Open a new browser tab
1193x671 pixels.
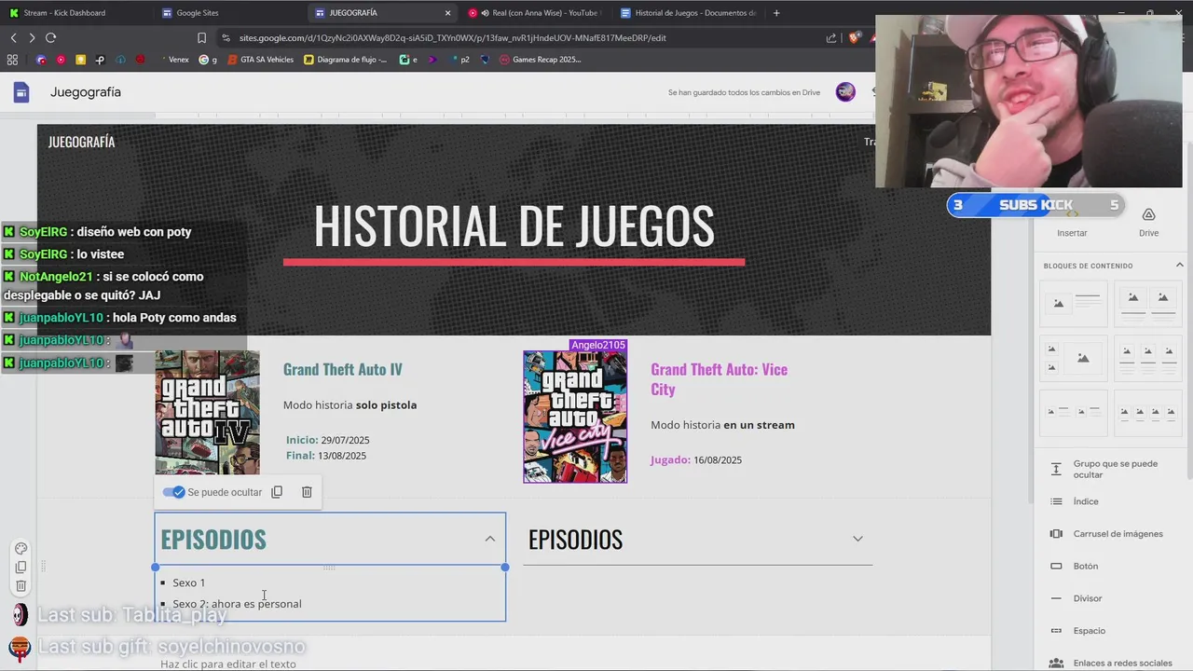click(x=776, y=13)
